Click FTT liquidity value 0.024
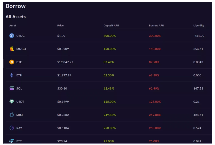Viewport: 215px width, 145px height. pyautogui.click(x=197, y=141)
